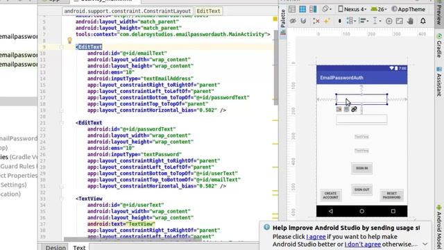The width and height of the screenshot is (444, 250).
Task: Open the Gradle tool window tab
Action: 439,45
